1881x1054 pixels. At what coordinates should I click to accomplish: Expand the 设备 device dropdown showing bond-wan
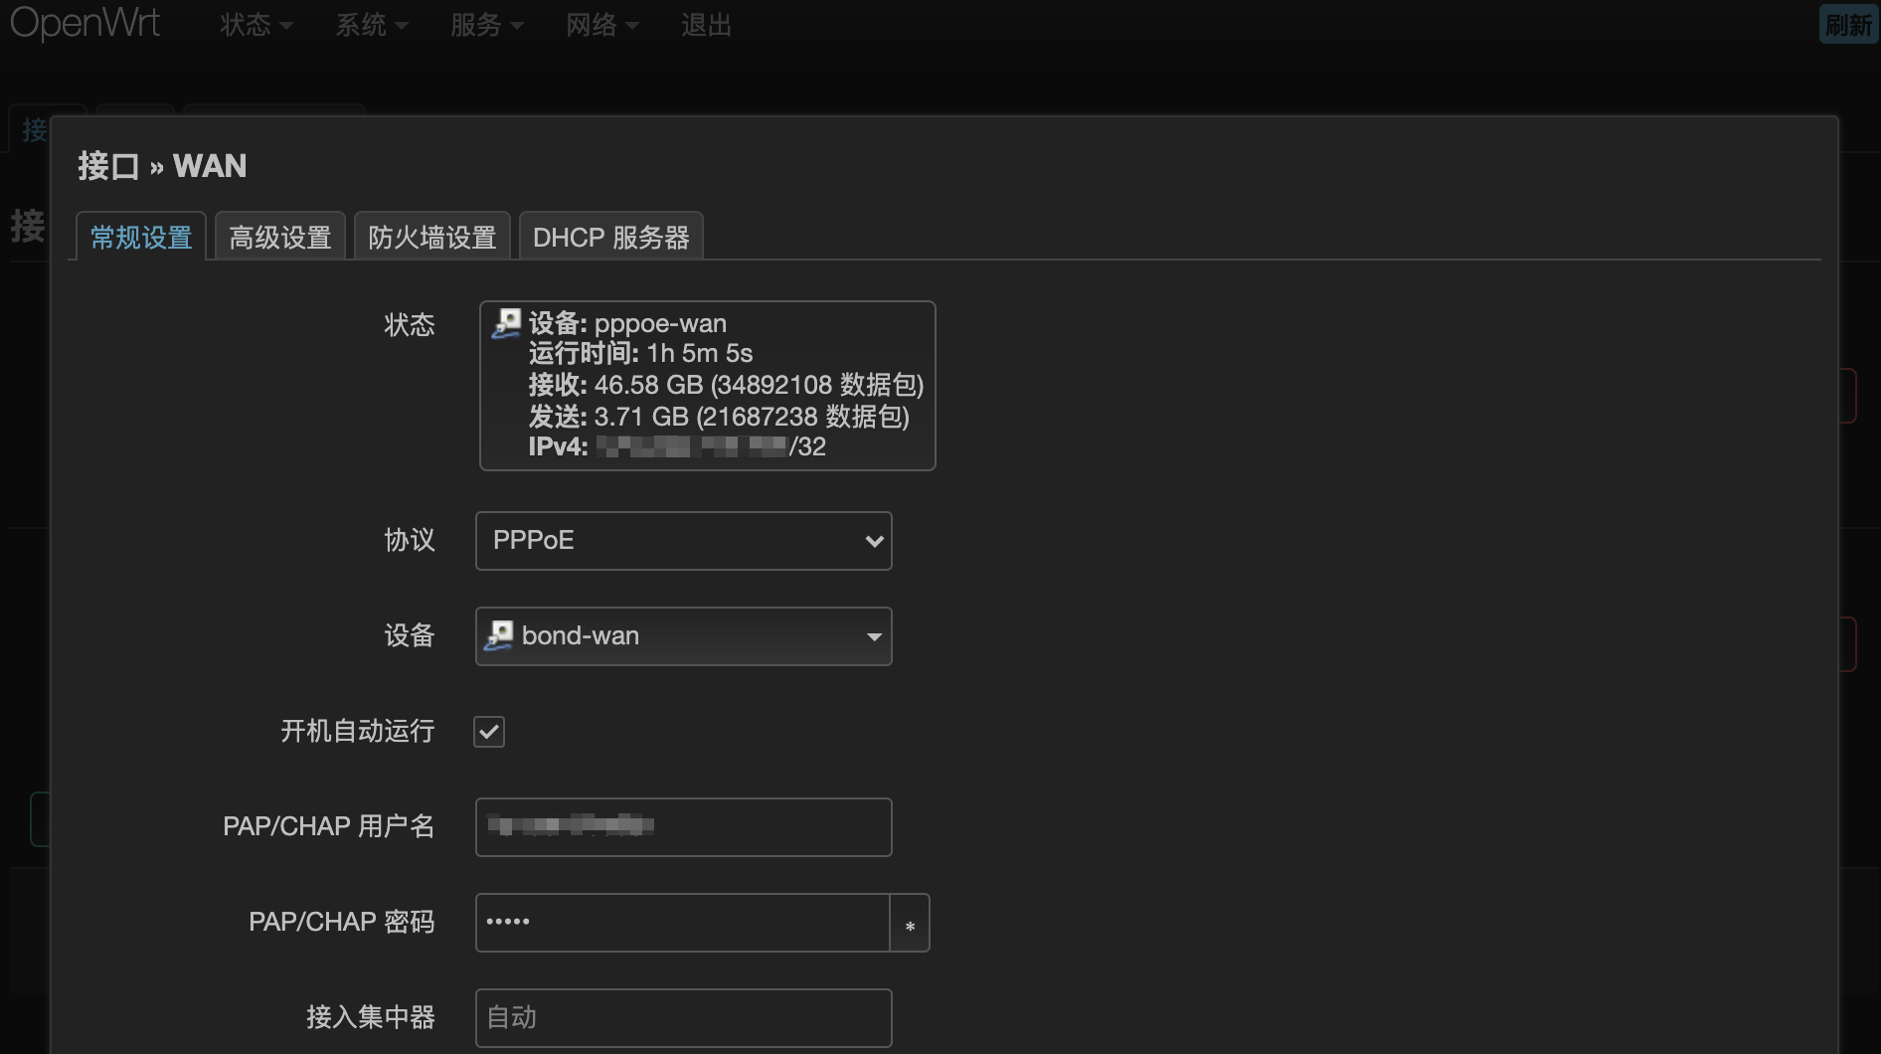683,636
